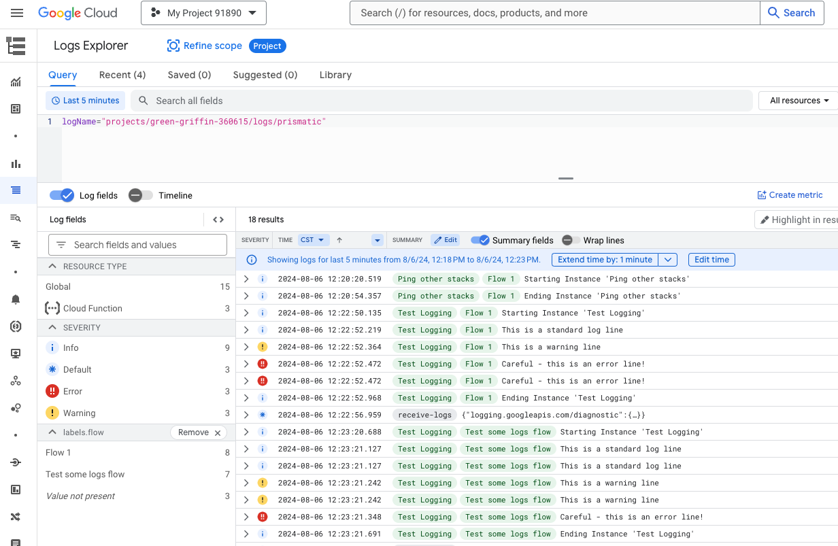The image size is (838, 546).
Task: Enable the Timeline toggle
Action: click(x=140, y=195)
